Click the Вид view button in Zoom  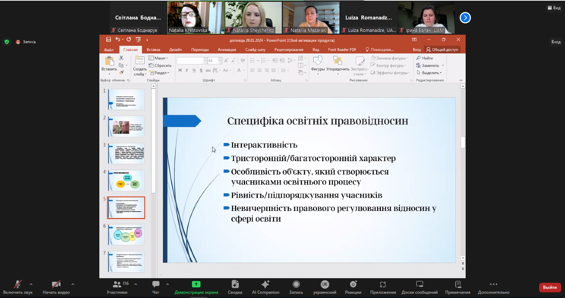pyautogui.click(x=554, y=8)
